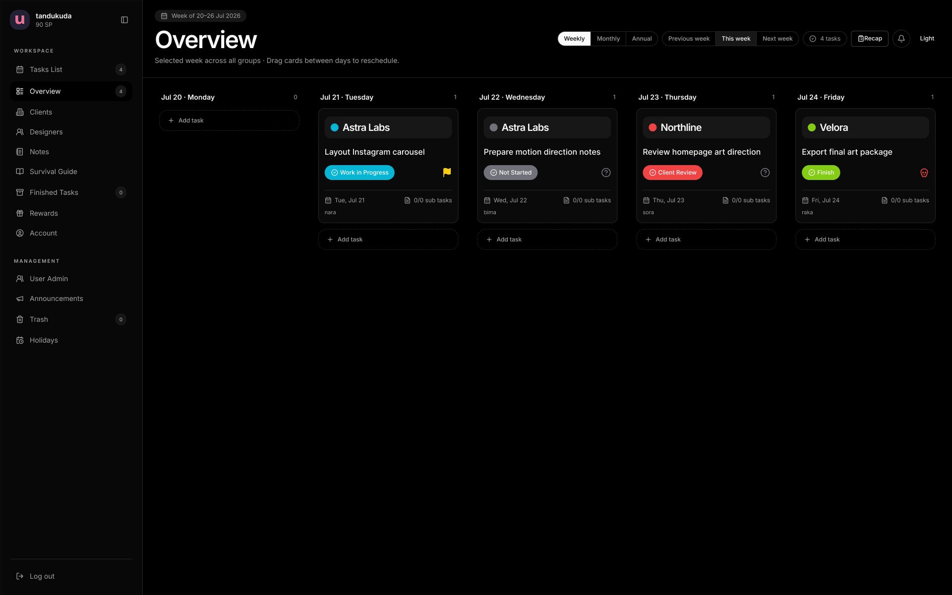Open the Export final art package title
The image size is (952, 595).
coord(847,152)
